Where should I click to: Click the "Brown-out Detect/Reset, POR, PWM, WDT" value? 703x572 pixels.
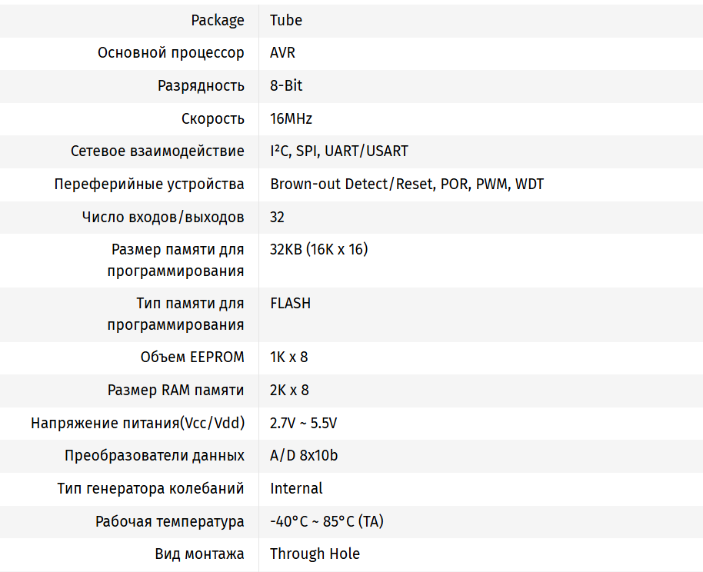pyautogui.click(x=407, y=184)
